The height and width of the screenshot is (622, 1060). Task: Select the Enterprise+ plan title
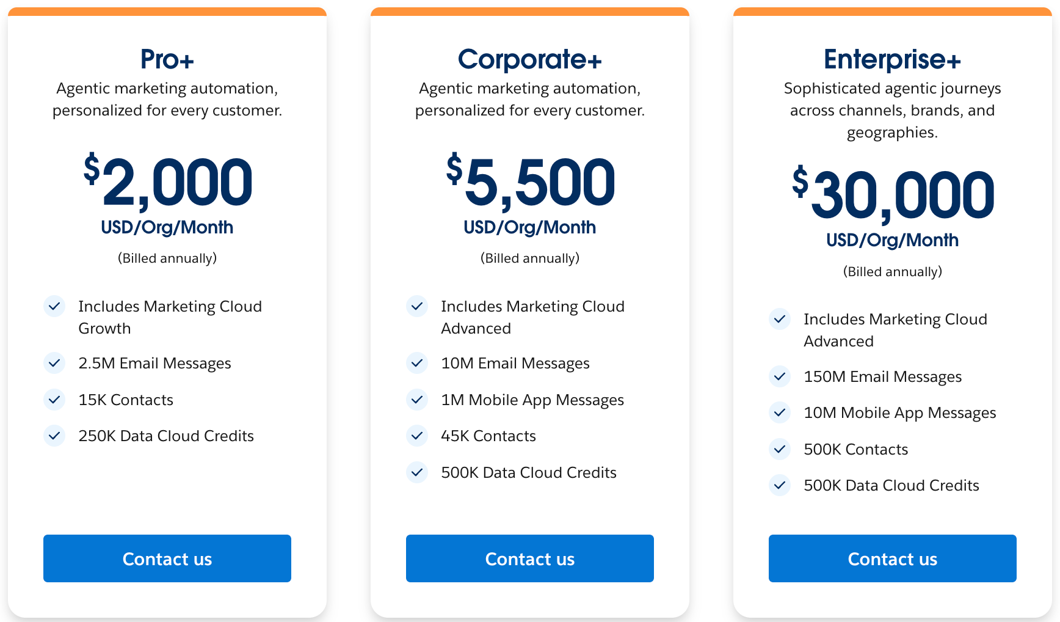892,59
